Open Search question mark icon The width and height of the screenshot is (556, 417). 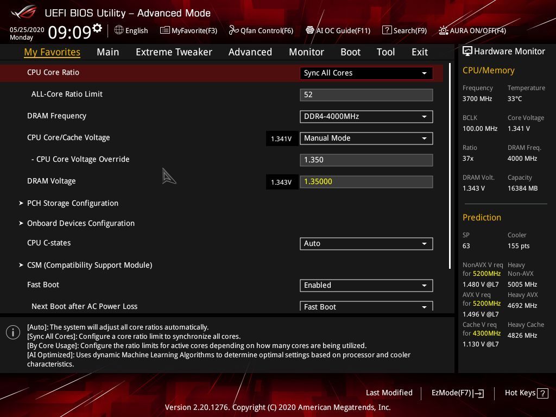(x=387, y=30)
